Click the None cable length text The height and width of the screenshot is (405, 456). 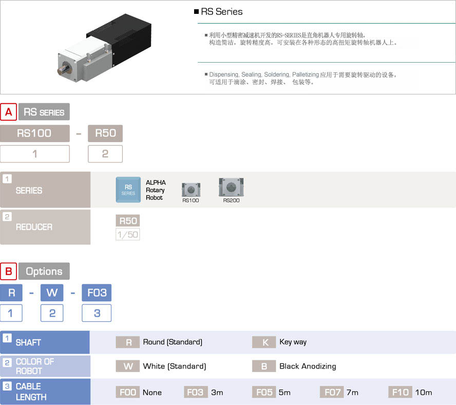tap(152, 393)
